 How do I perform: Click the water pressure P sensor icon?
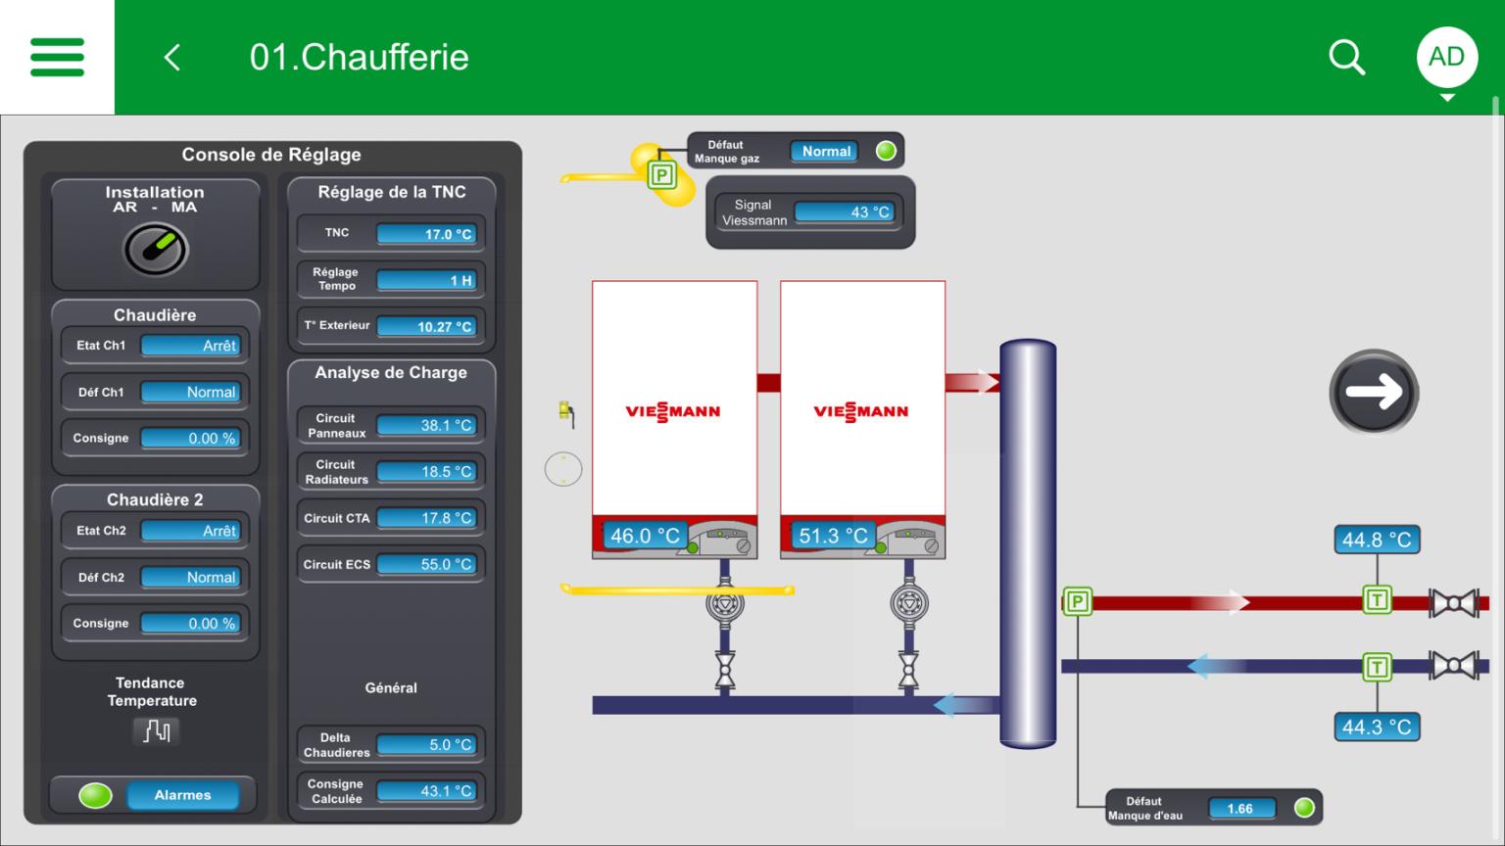click(1077, 601)
